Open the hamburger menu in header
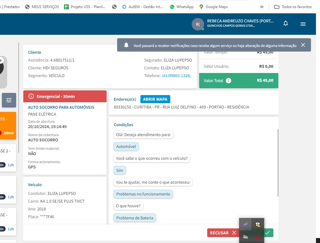Viewport: 320px width, 243px height. click(x=303, y=24)
